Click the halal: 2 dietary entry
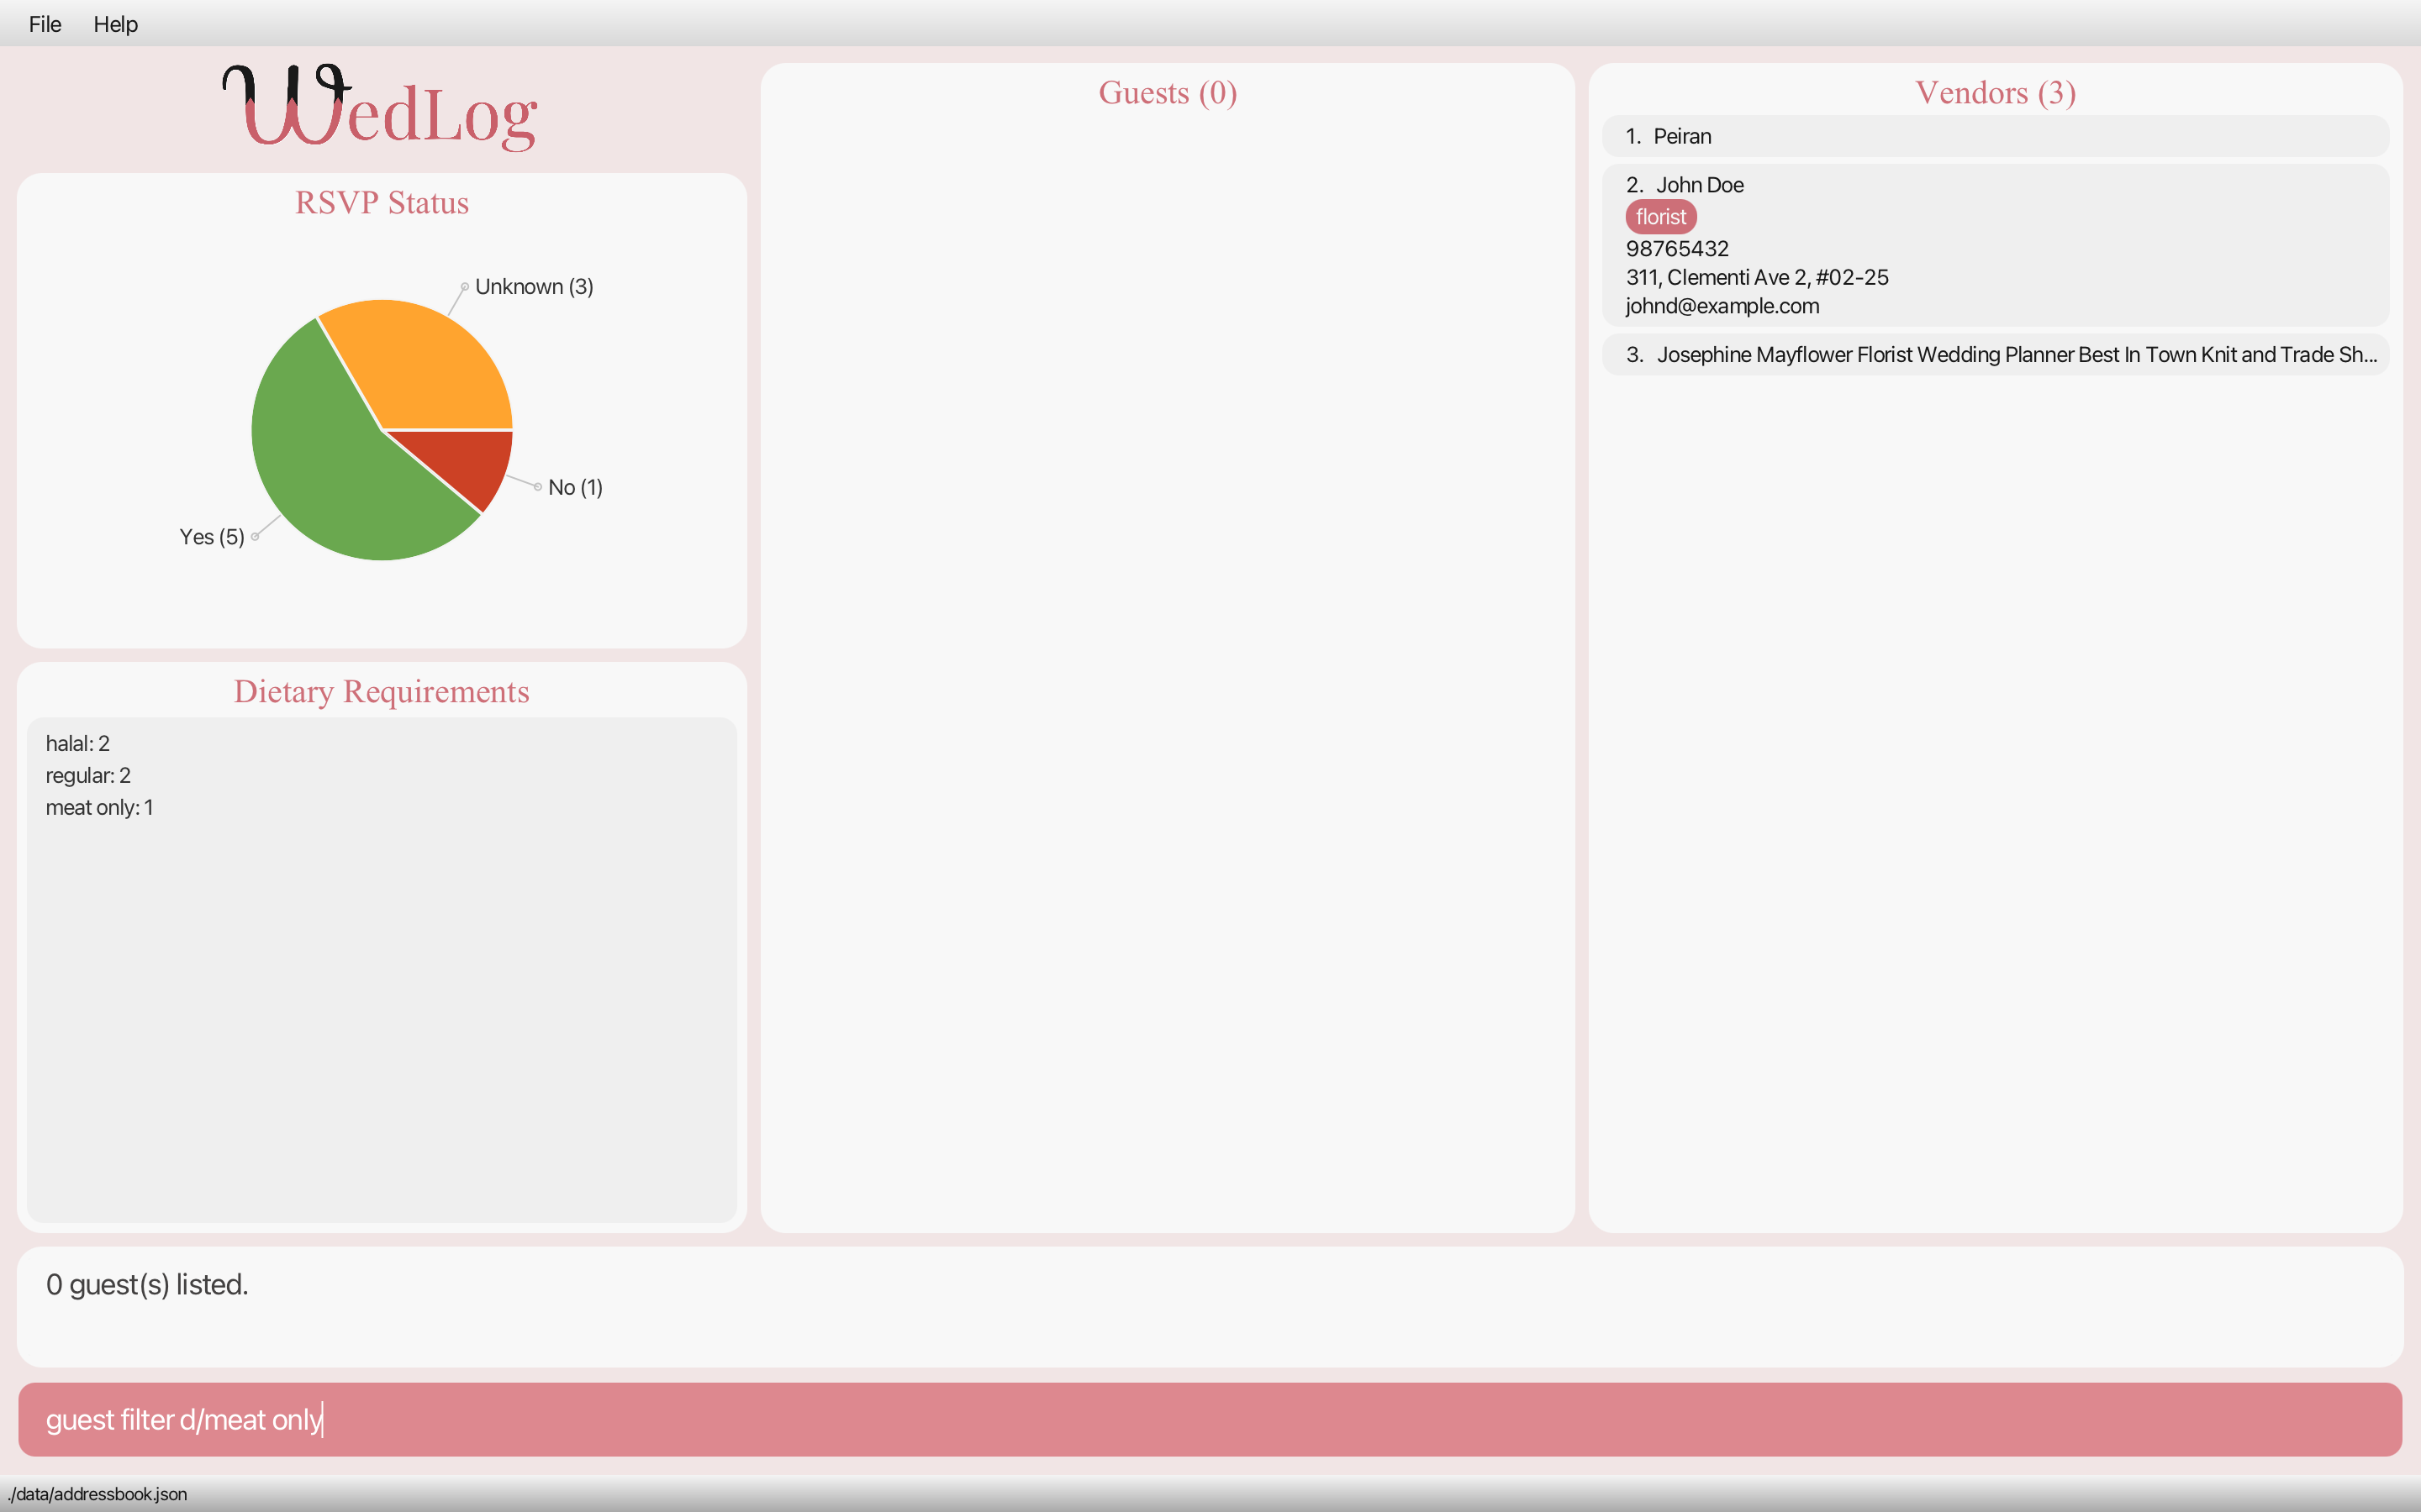 point(78,744)
